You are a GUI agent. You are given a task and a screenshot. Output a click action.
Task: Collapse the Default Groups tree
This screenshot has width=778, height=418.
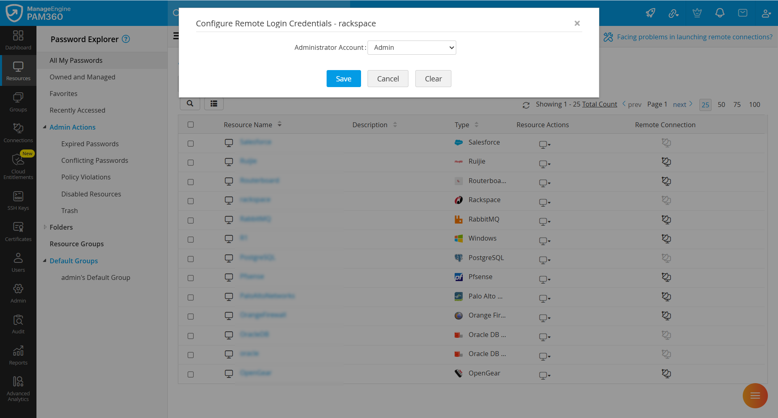tap(45, 261)
